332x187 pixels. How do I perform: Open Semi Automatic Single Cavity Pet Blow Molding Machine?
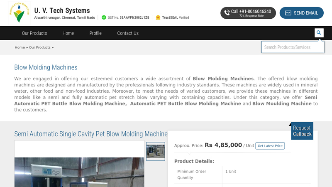pos(91,134)
